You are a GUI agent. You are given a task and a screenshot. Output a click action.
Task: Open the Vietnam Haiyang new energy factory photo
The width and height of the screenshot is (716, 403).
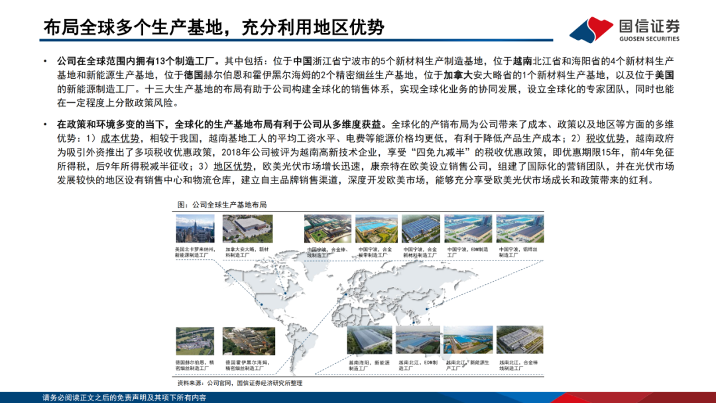369,340
